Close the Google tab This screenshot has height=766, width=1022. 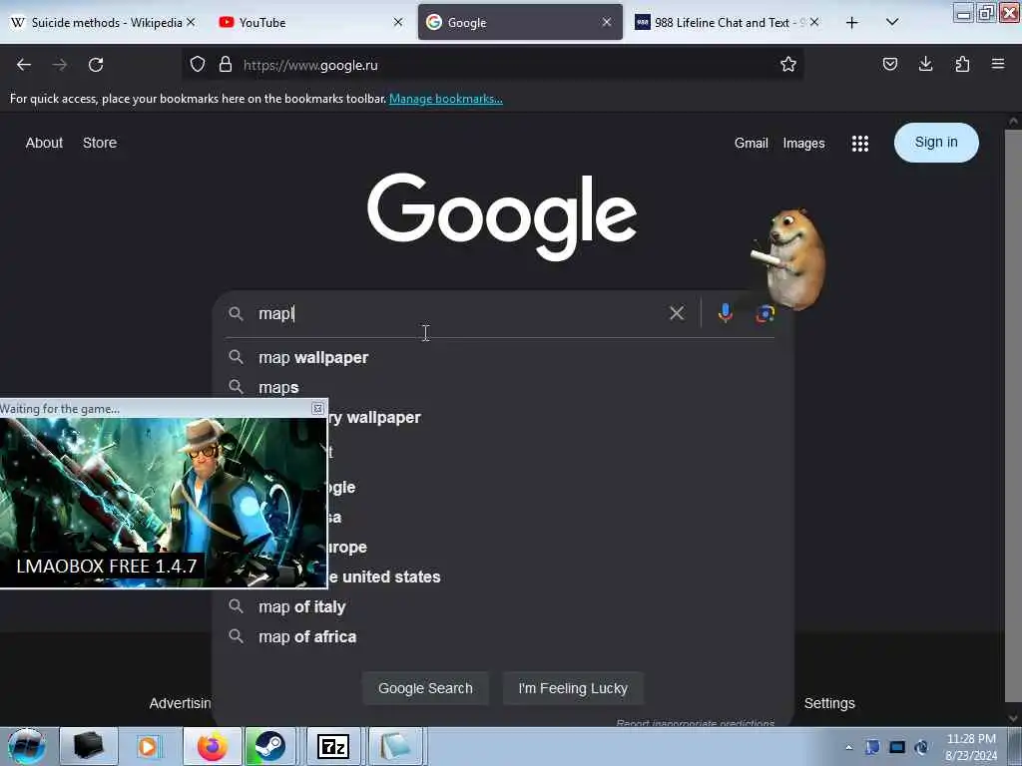(x=606, y=22)
